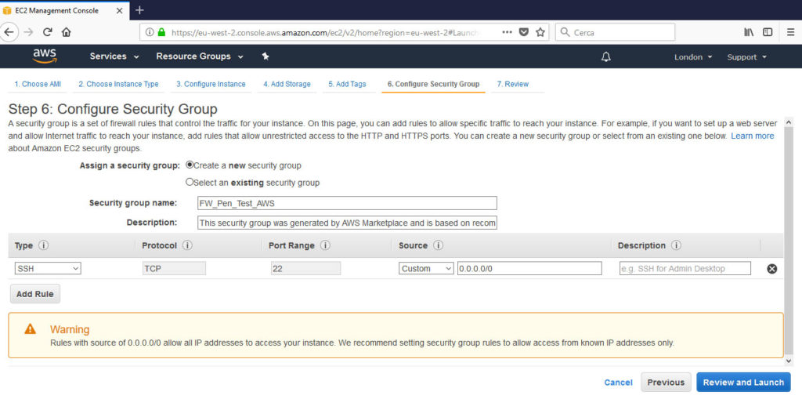
Task: Open the Custom source dropdown
Action: tap(426, 268)
